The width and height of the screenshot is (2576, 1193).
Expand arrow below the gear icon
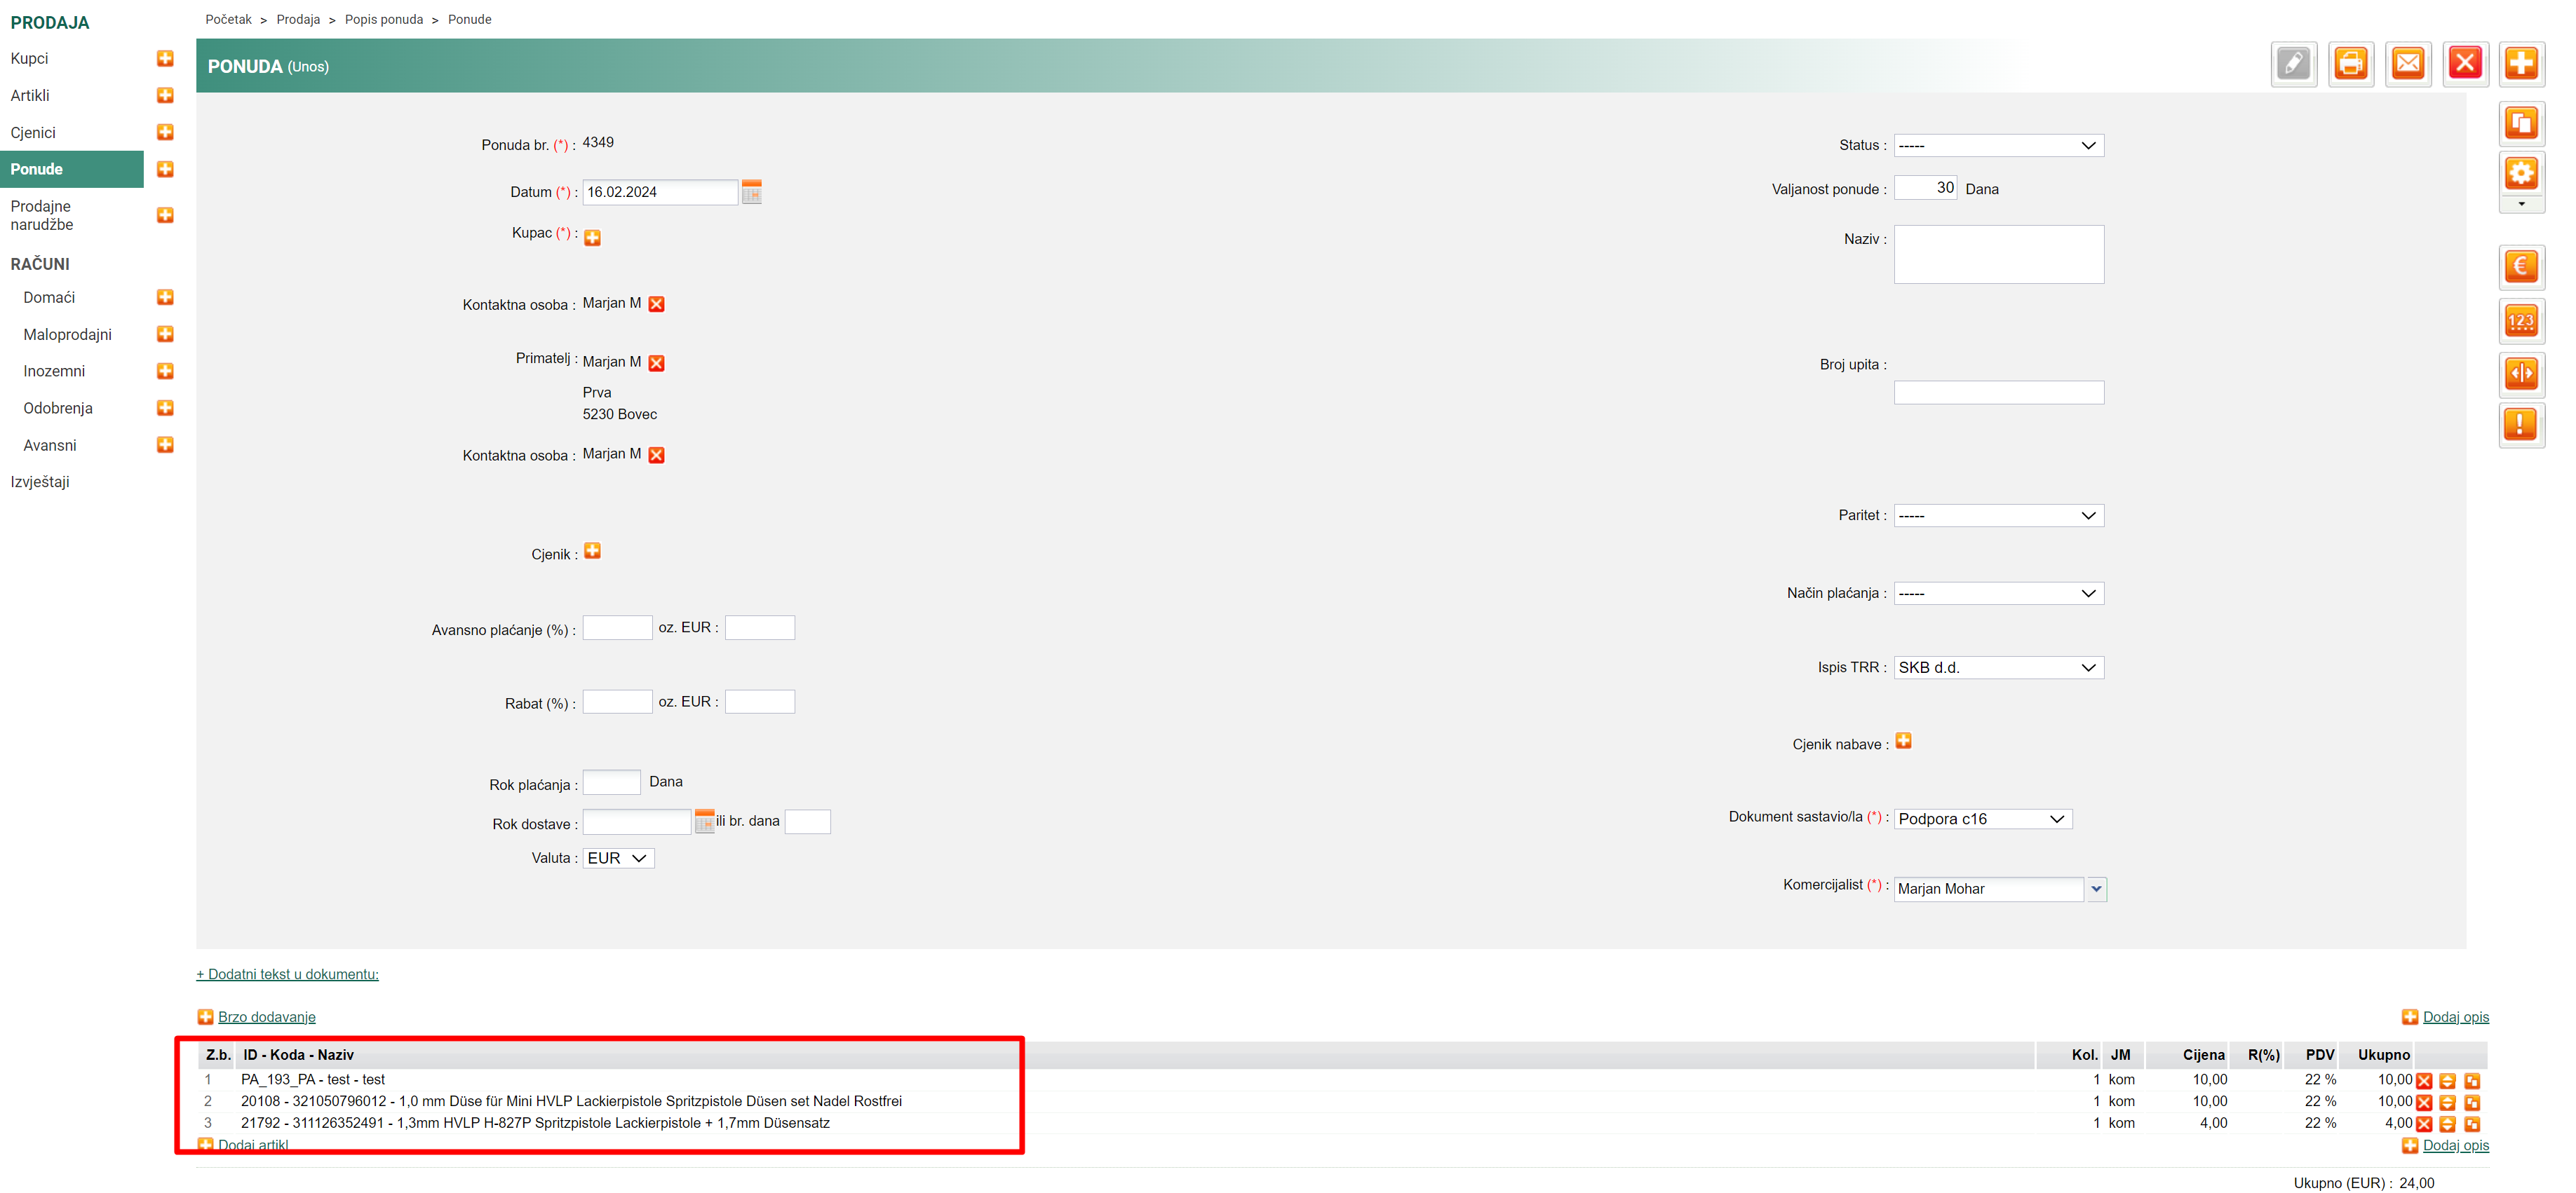pyautogui.click(x=2520, y=204)
